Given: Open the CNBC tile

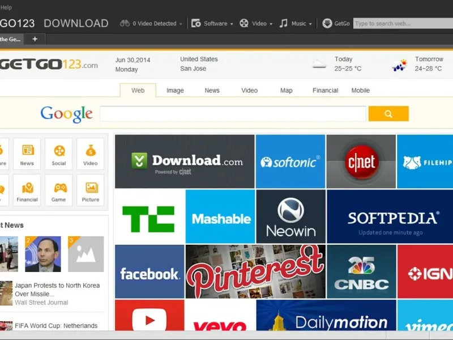Looking at the screenshot, I should pos(361,271).
